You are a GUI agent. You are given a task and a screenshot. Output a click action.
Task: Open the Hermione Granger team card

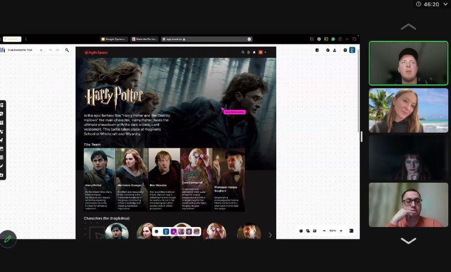pos(132,180)
